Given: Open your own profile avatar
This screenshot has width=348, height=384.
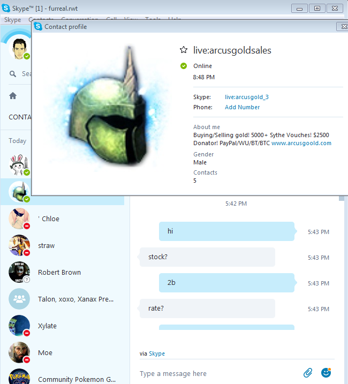Looking at the screenshot, I should pyautogui.click(x=19, y=49).
